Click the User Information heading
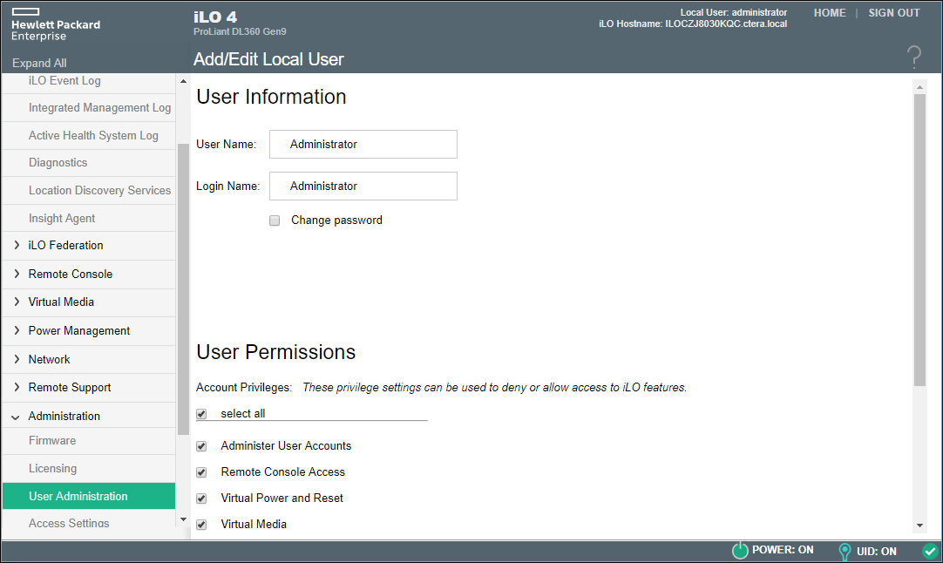This screenshot has height=563, width=943. [x=271, y=97]
